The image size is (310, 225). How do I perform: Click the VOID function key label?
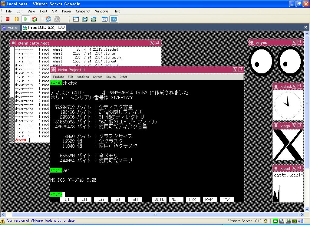coord(159,199)
